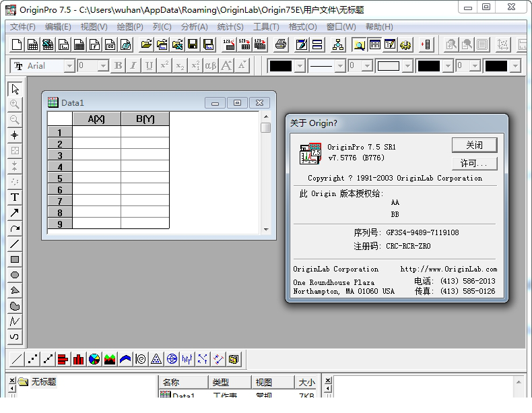Open the 文件(F) menu
The width and height of the screenshot is (532, 413).
click(x=22, y=27)
